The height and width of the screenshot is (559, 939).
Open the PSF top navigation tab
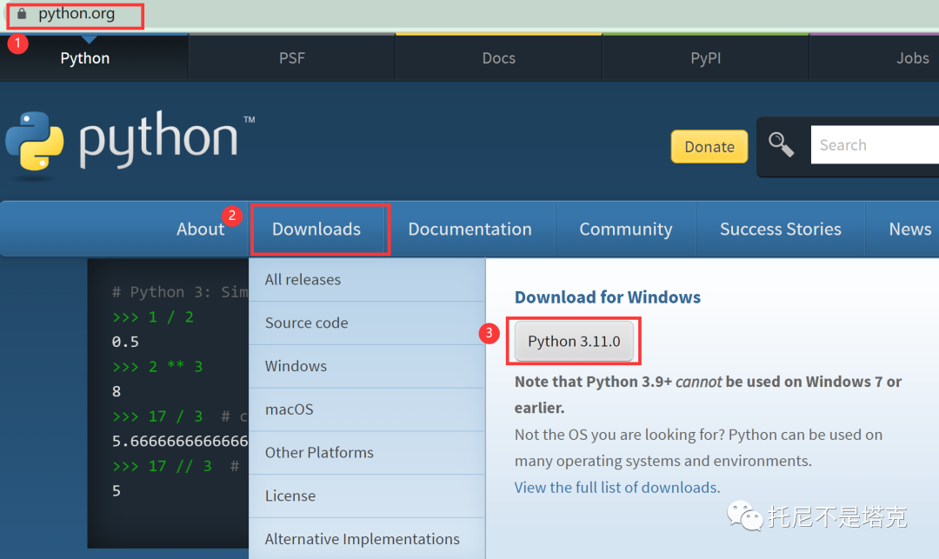click(x=291, y=58)
